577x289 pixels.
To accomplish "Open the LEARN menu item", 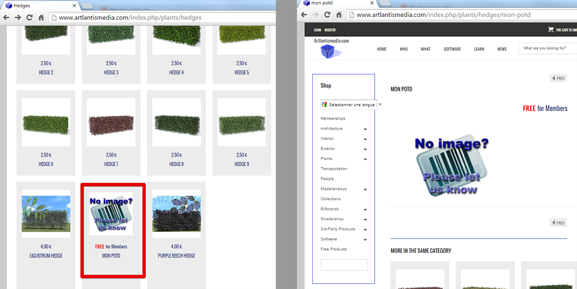I will coord(479,49).
